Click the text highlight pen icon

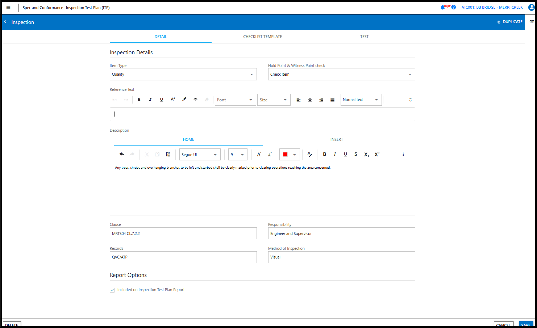(x=184, y=99)
